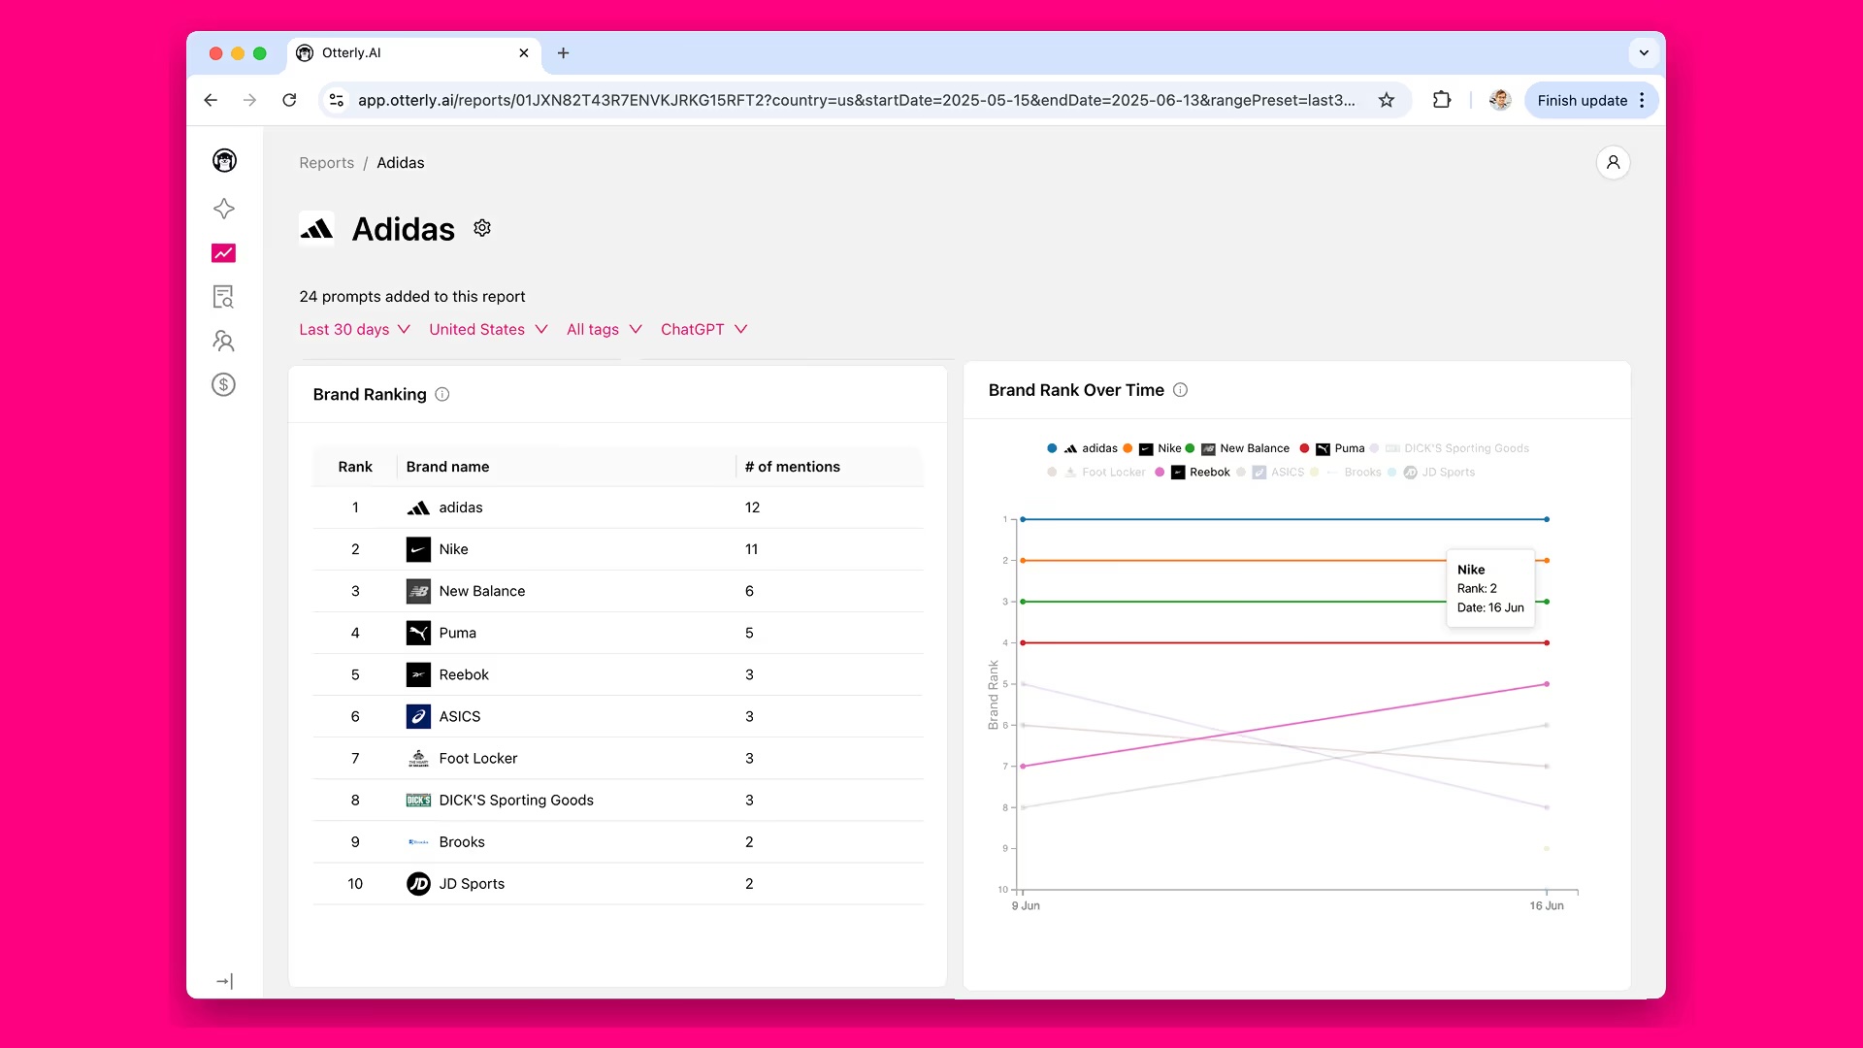Open the people icon in sidebar
Image resolution: width=1863 pixels, height=1048 pixels.
tap(224, 341)
